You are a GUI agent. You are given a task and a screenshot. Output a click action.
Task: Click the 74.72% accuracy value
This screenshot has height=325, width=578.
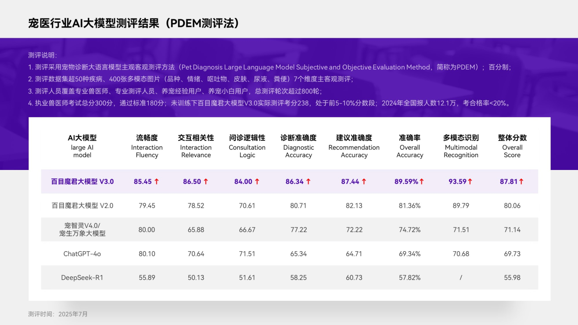tap(410, 230)
